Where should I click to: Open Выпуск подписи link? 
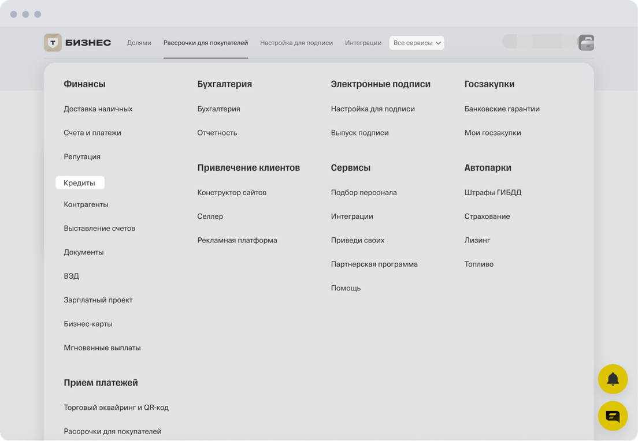(359, 133)
